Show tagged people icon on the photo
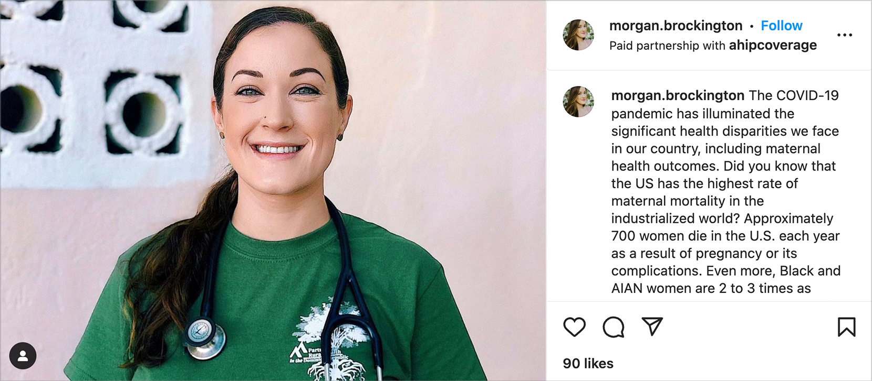 pos(23,356)
